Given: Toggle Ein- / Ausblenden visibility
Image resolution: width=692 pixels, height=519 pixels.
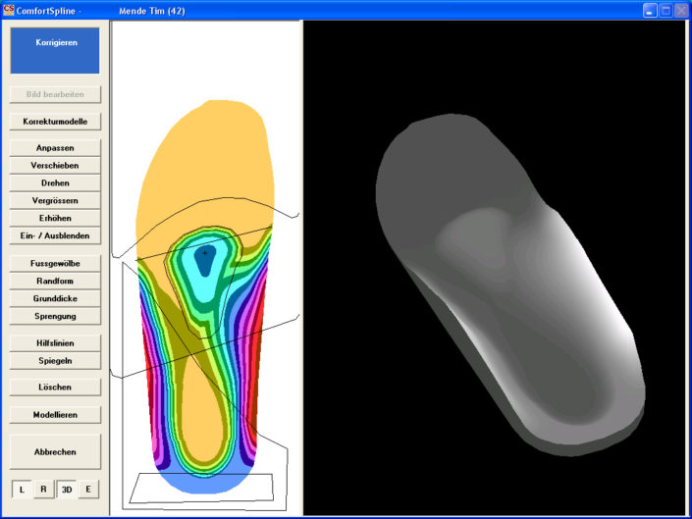Looking at the screenshot, I should [x=55, y=235].
